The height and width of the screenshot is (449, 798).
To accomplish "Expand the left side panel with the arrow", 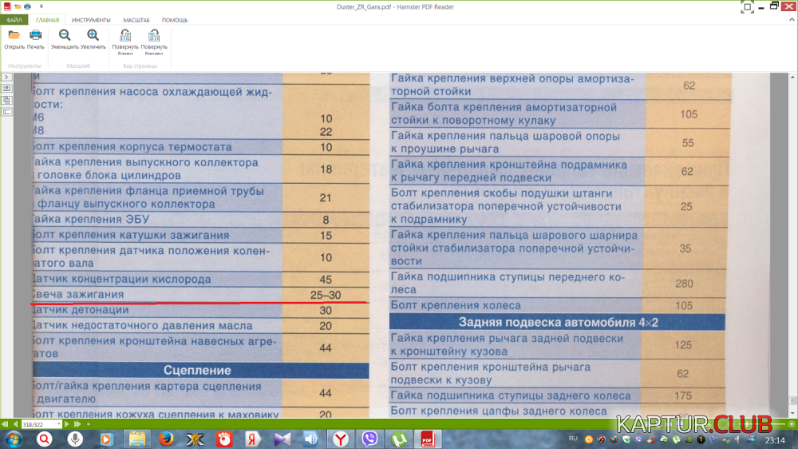I will 6,77.
